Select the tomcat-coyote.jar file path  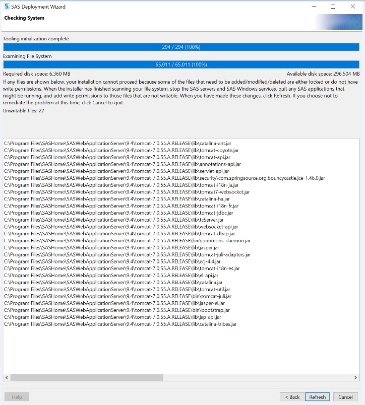tap(121, 150)
